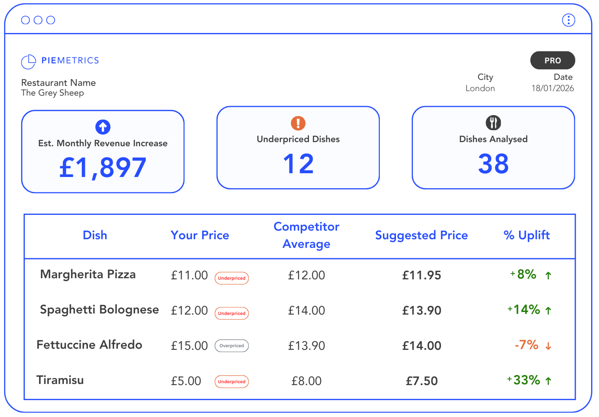Viewport: 599px width, 417px height.
Task: Click the fork and knife dishes icon
Action: click(493, 123)
